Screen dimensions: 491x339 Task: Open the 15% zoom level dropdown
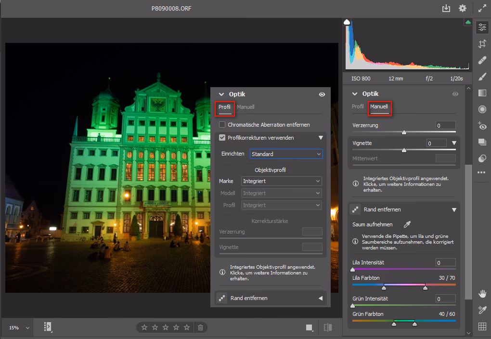[19, 327]
